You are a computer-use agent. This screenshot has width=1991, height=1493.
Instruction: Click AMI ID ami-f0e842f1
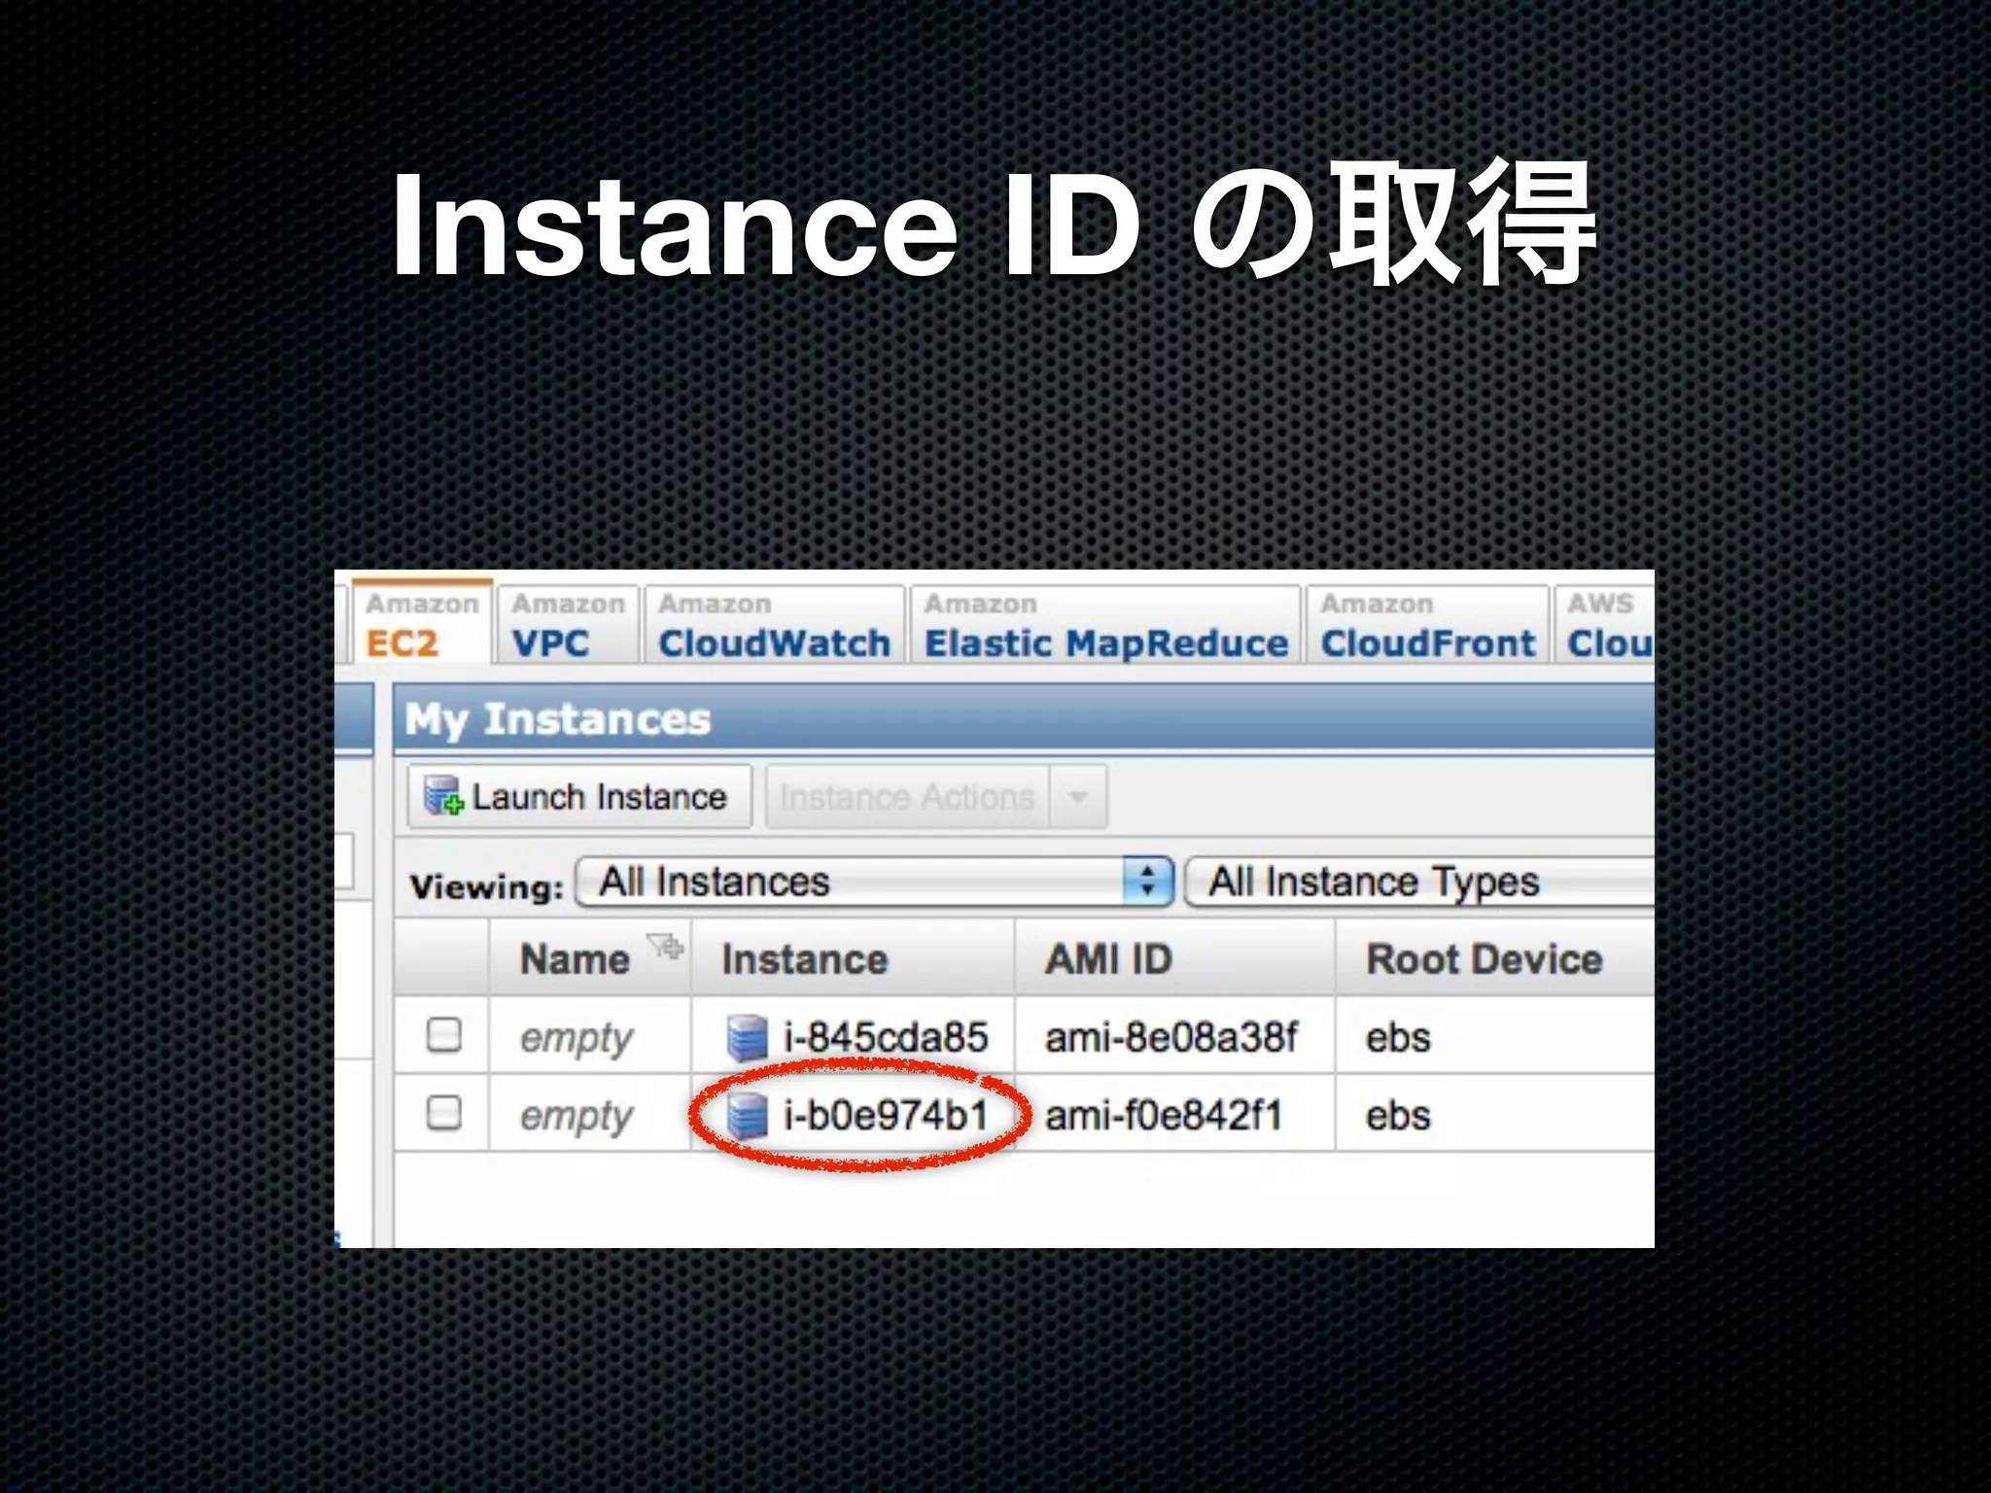[1164, 1115]
